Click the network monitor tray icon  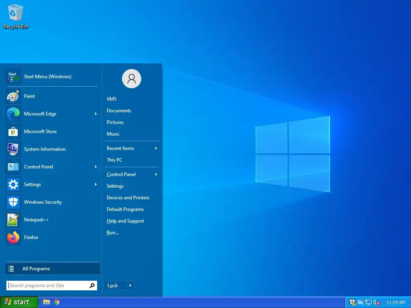368,302
